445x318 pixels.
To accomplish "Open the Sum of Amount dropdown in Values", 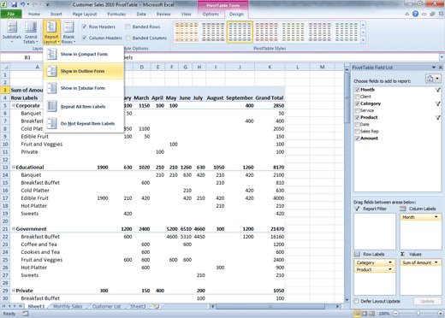I will 436,262.
